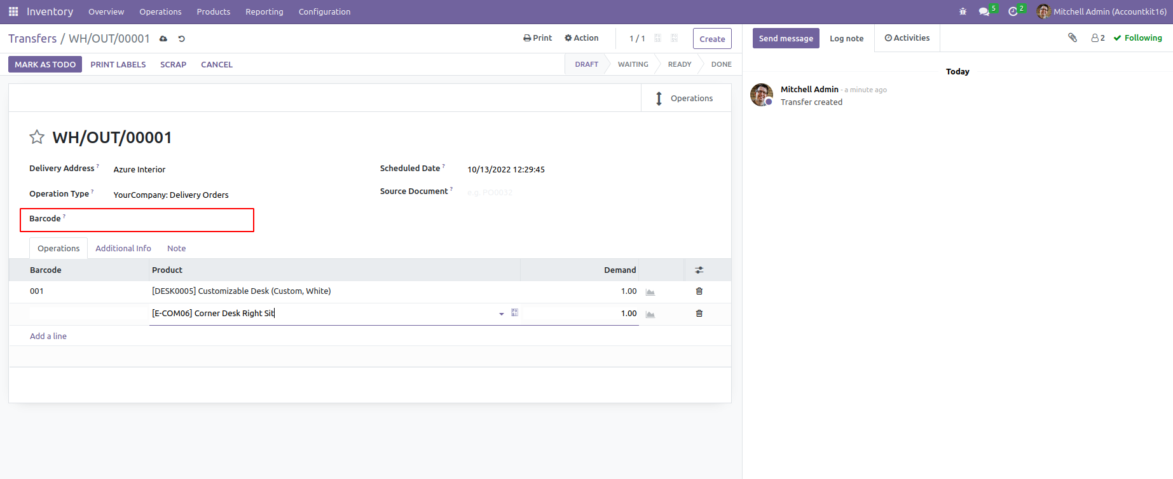Open the Print dropdown
Viewport: 1173px width, 479px height.
coord(538,38)
